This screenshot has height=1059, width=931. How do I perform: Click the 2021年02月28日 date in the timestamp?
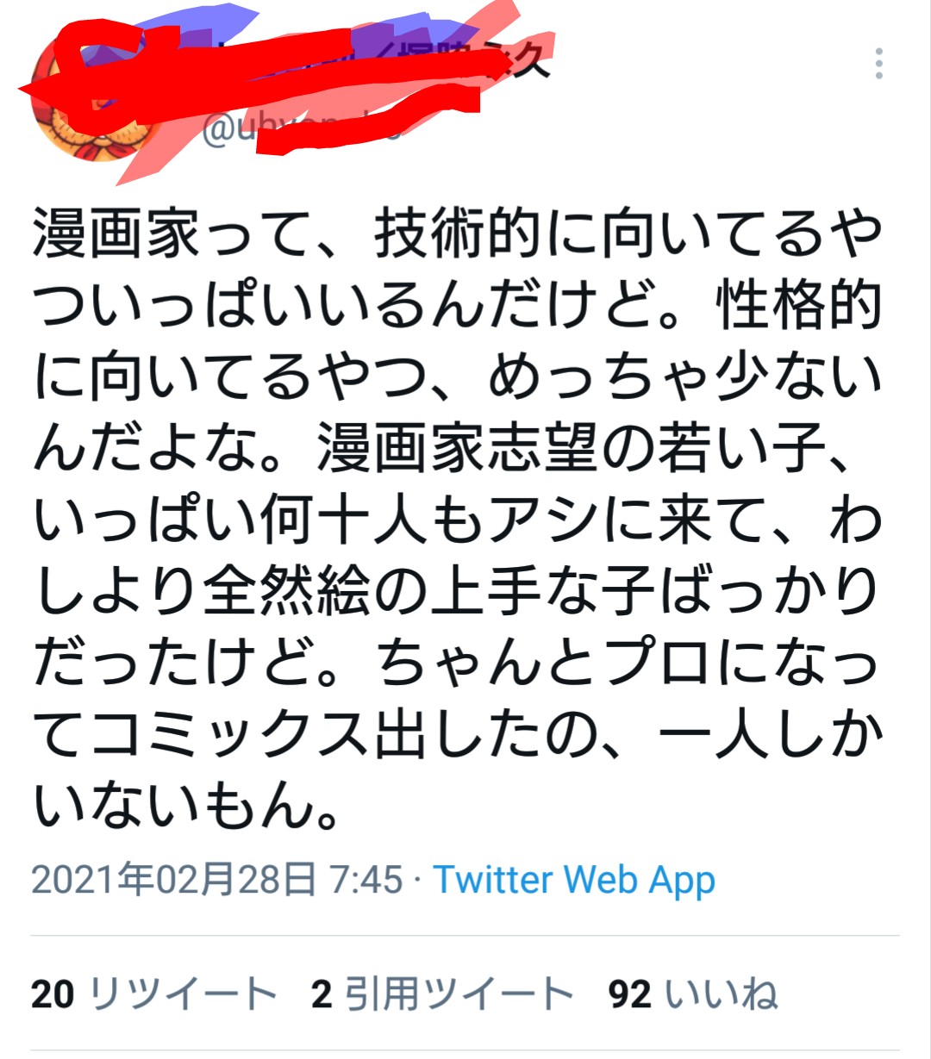click(x=173, y=880)
